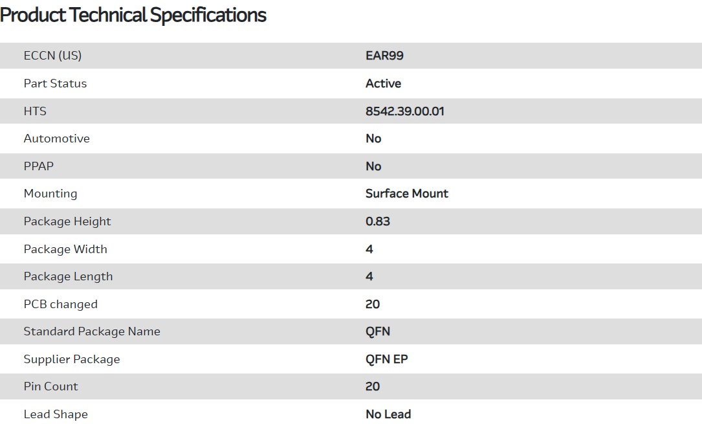Viewport: 702px width, 424px height.
Task: Click the Mounting row label
Action: [x=50, y=194]
